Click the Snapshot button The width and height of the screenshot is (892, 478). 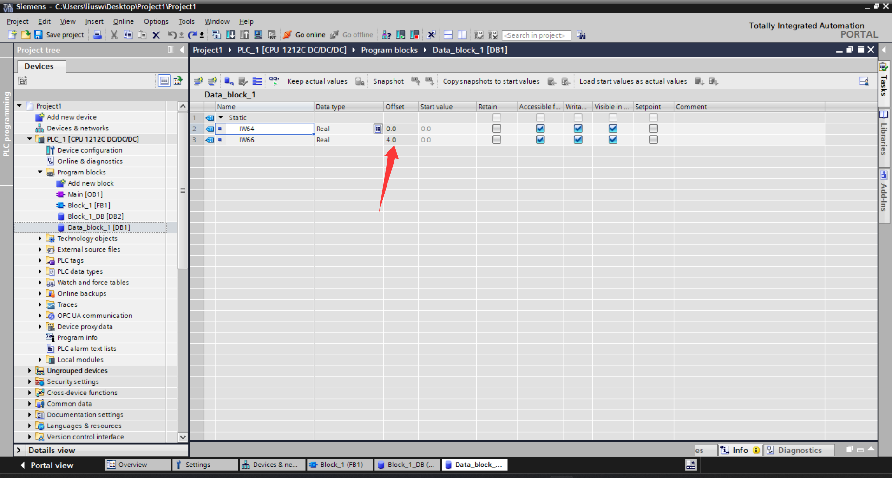coord(388,81)
